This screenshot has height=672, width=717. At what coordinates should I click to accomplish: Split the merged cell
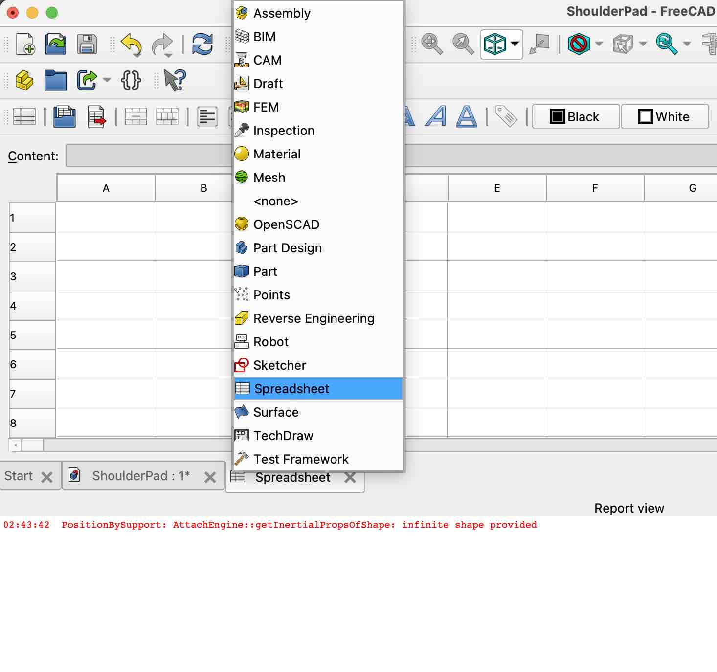click(167, 116)
